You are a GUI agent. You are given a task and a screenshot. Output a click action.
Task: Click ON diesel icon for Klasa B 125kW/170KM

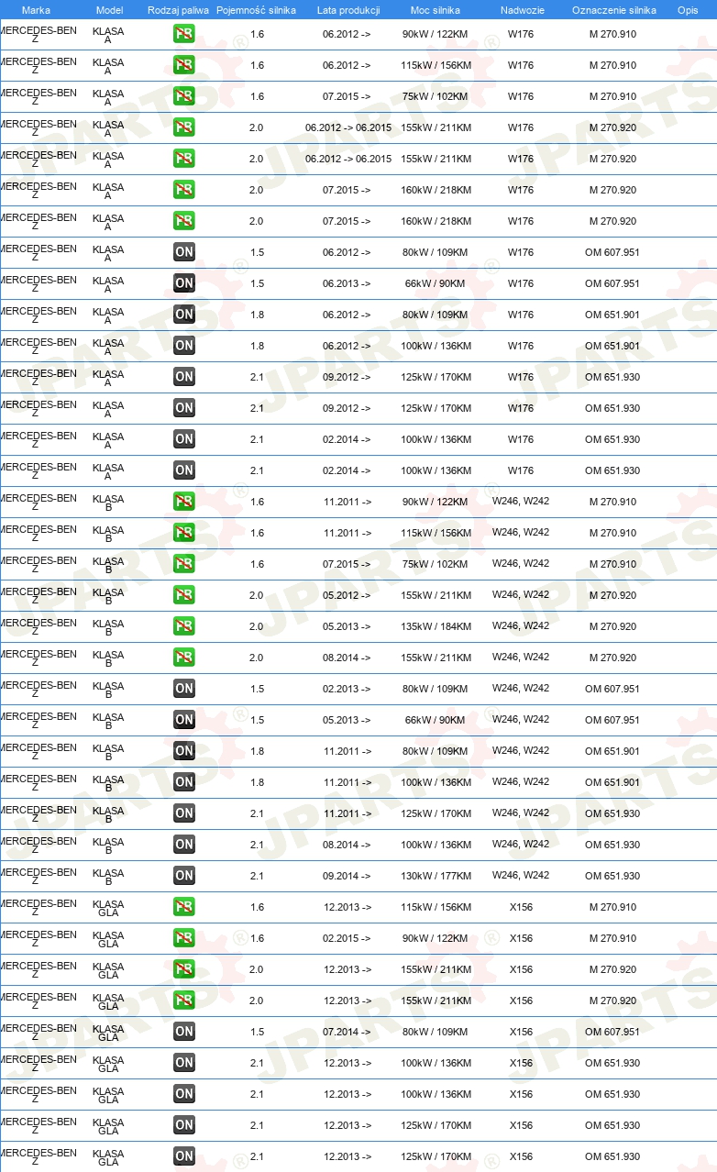tap(184, 813)
